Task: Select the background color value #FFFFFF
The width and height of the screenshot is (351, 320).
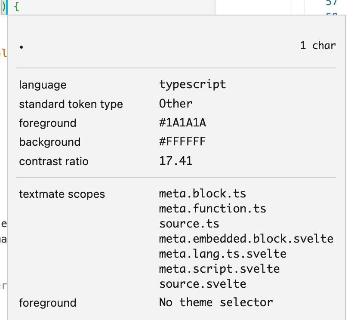Action: point(182,142)
